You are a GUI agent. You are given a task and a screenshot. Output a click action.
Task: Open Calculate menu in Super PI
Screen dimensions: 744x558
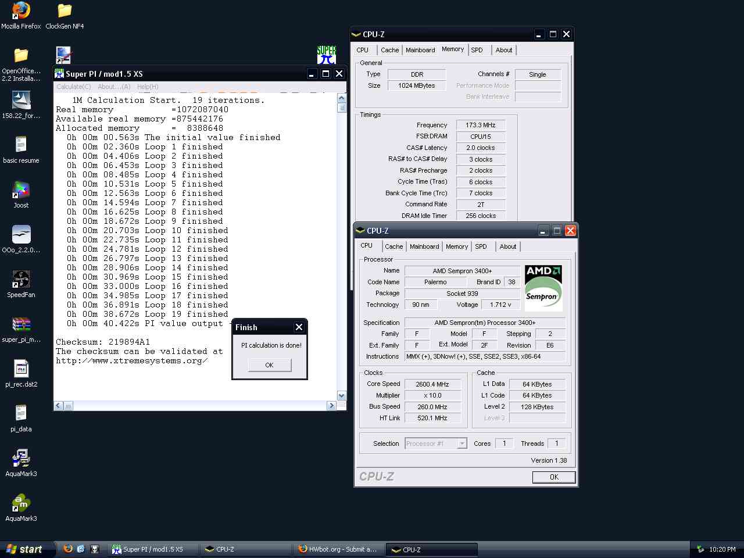point(73,87)
